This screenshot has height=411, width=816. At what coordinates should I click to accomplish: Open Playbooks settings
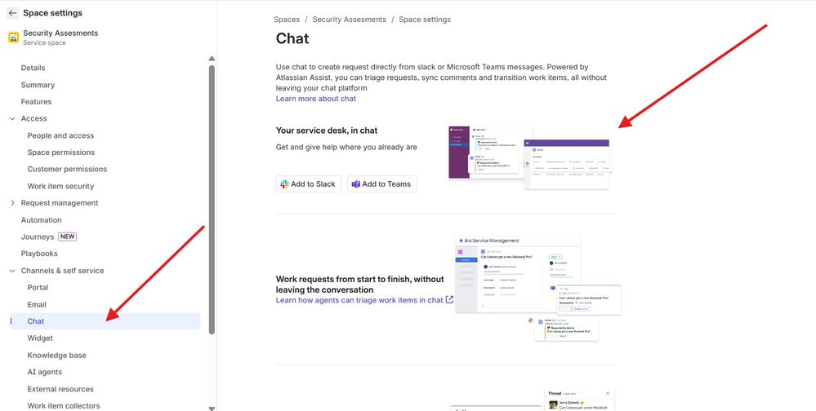[x=39, y=254]
